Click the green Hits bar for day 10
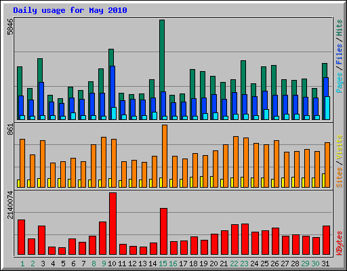Image resolution: width=347 pixels, height=271 pixels. point(111,58)
